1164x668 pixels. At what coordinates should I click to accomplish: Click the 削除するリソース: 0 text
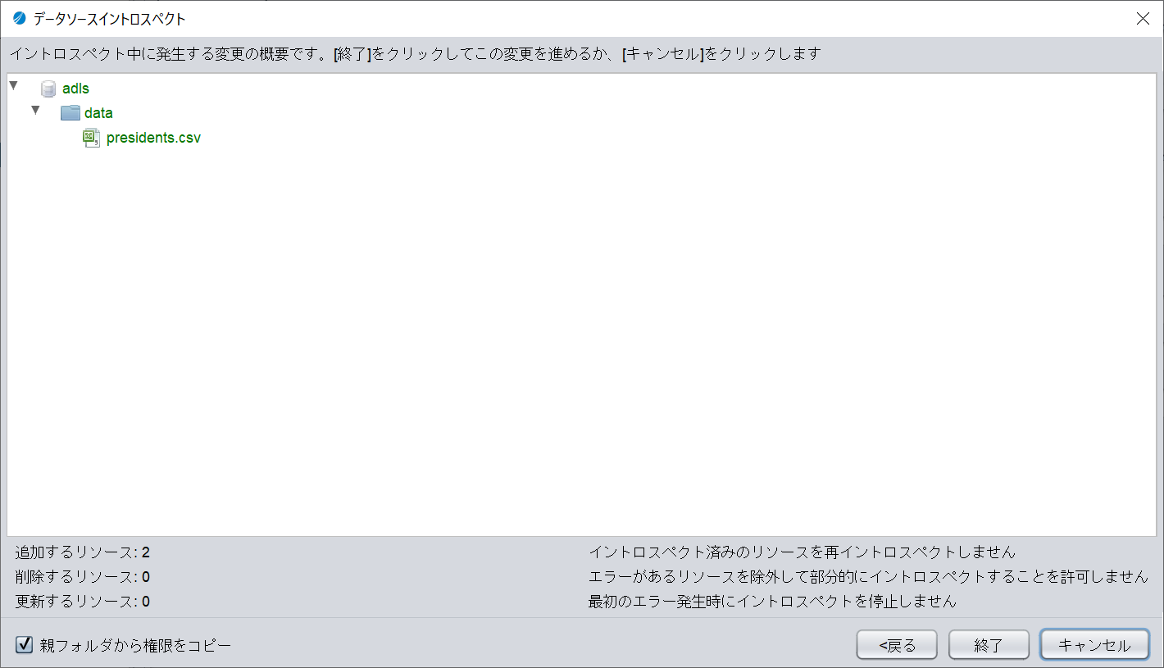(x=83, y=577)
